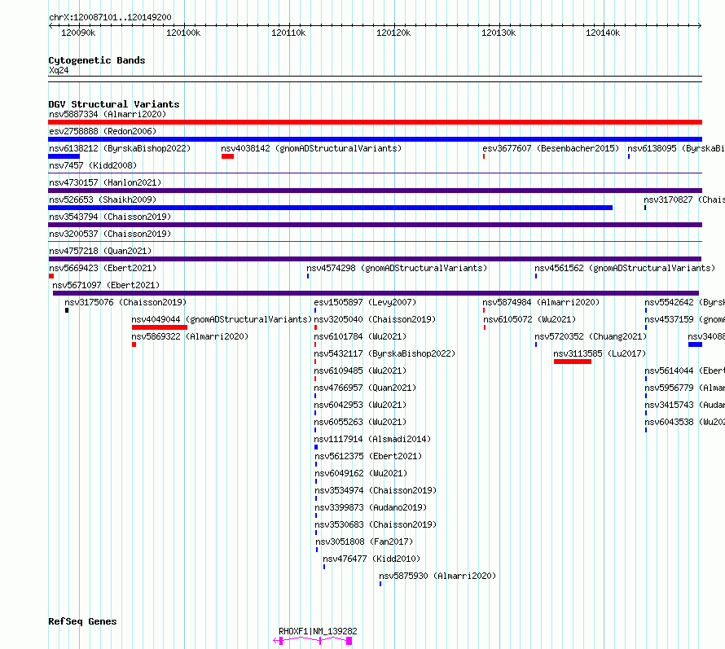Open the nsv6101784 (Wu2021) label
The width and height of the screenshot is (725, 649).
360,336
